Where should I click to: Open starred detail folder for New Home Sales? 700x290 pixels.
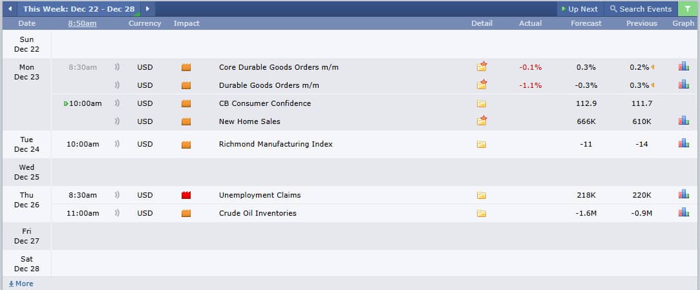click(x=482, y=121)
